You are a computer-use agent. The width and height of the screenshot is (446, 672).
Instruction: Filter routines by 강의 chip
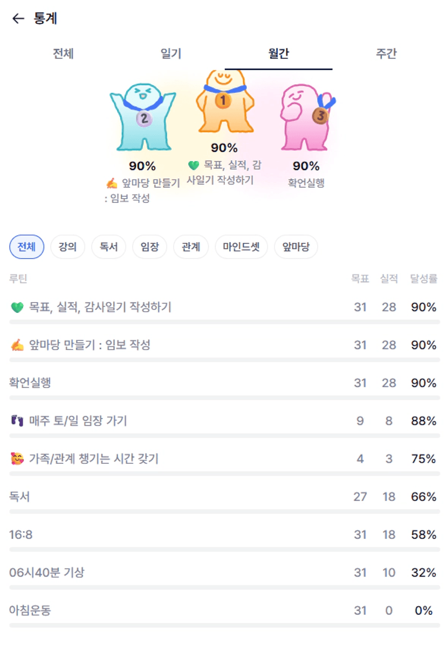67,248
